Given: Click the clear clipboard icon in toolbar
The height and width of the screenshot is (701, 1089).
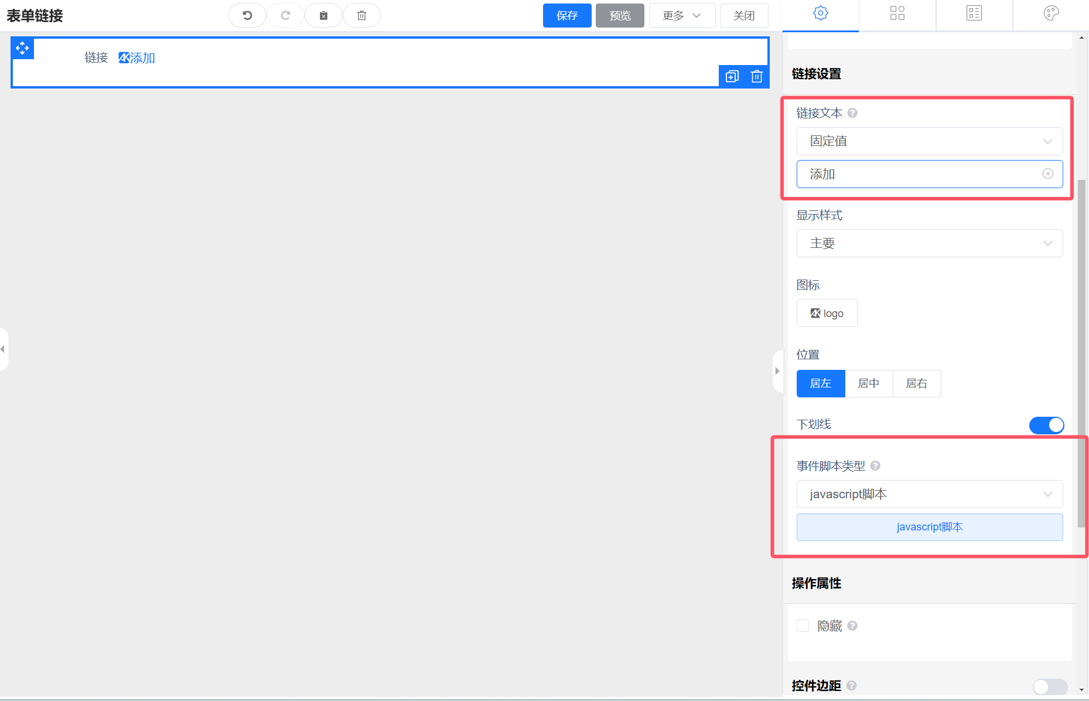Looking at the screenshot, I should [323, 15].
